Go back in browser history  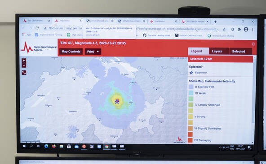[24, 28]
